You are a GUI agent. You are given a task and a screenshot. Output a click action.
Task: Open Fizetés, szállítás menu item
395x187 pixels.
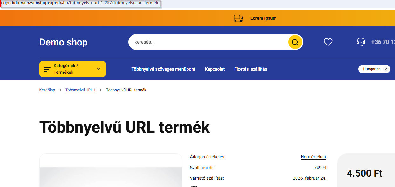250,69
